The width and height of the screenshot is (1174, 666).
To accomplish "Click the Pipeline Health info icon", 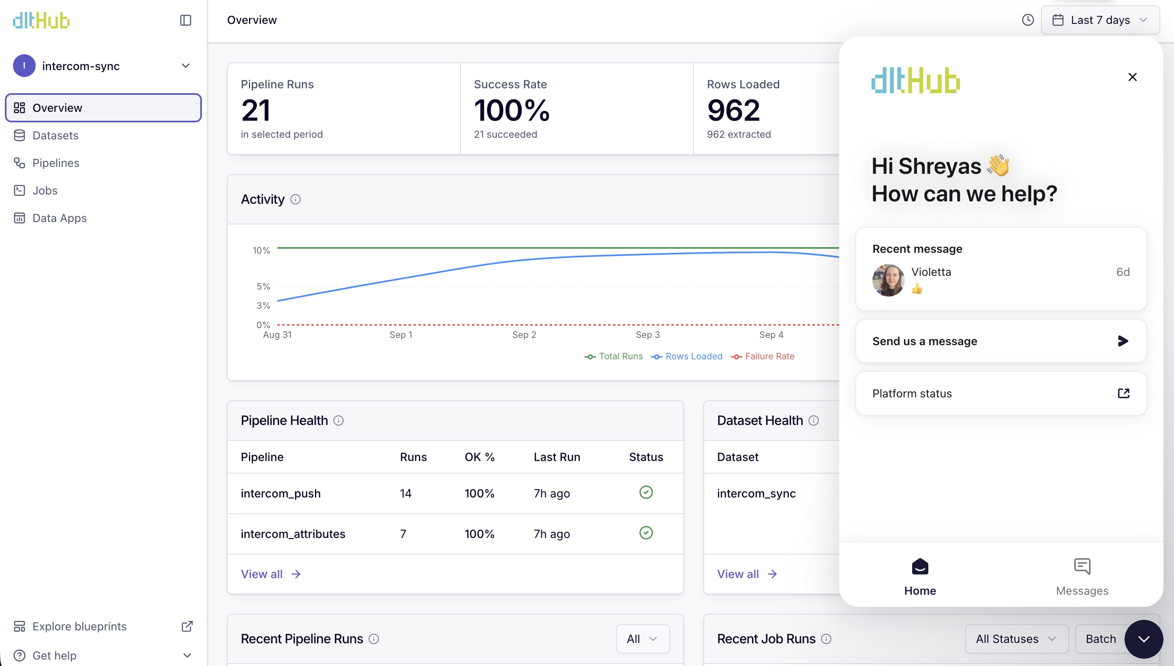I will tap(338, 421).
